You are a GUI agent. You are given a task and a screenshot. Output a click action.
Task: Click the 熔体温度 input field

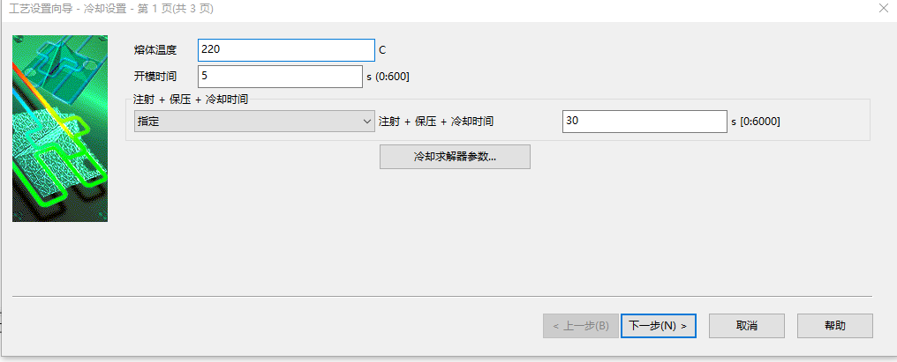[286, 50]
